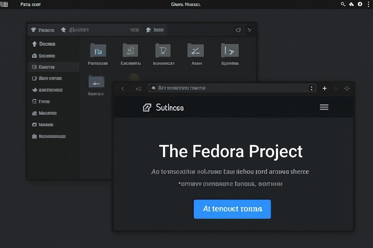Click the blue call-to-action button
Screen dimensions: 373x248
coord(232,209)
